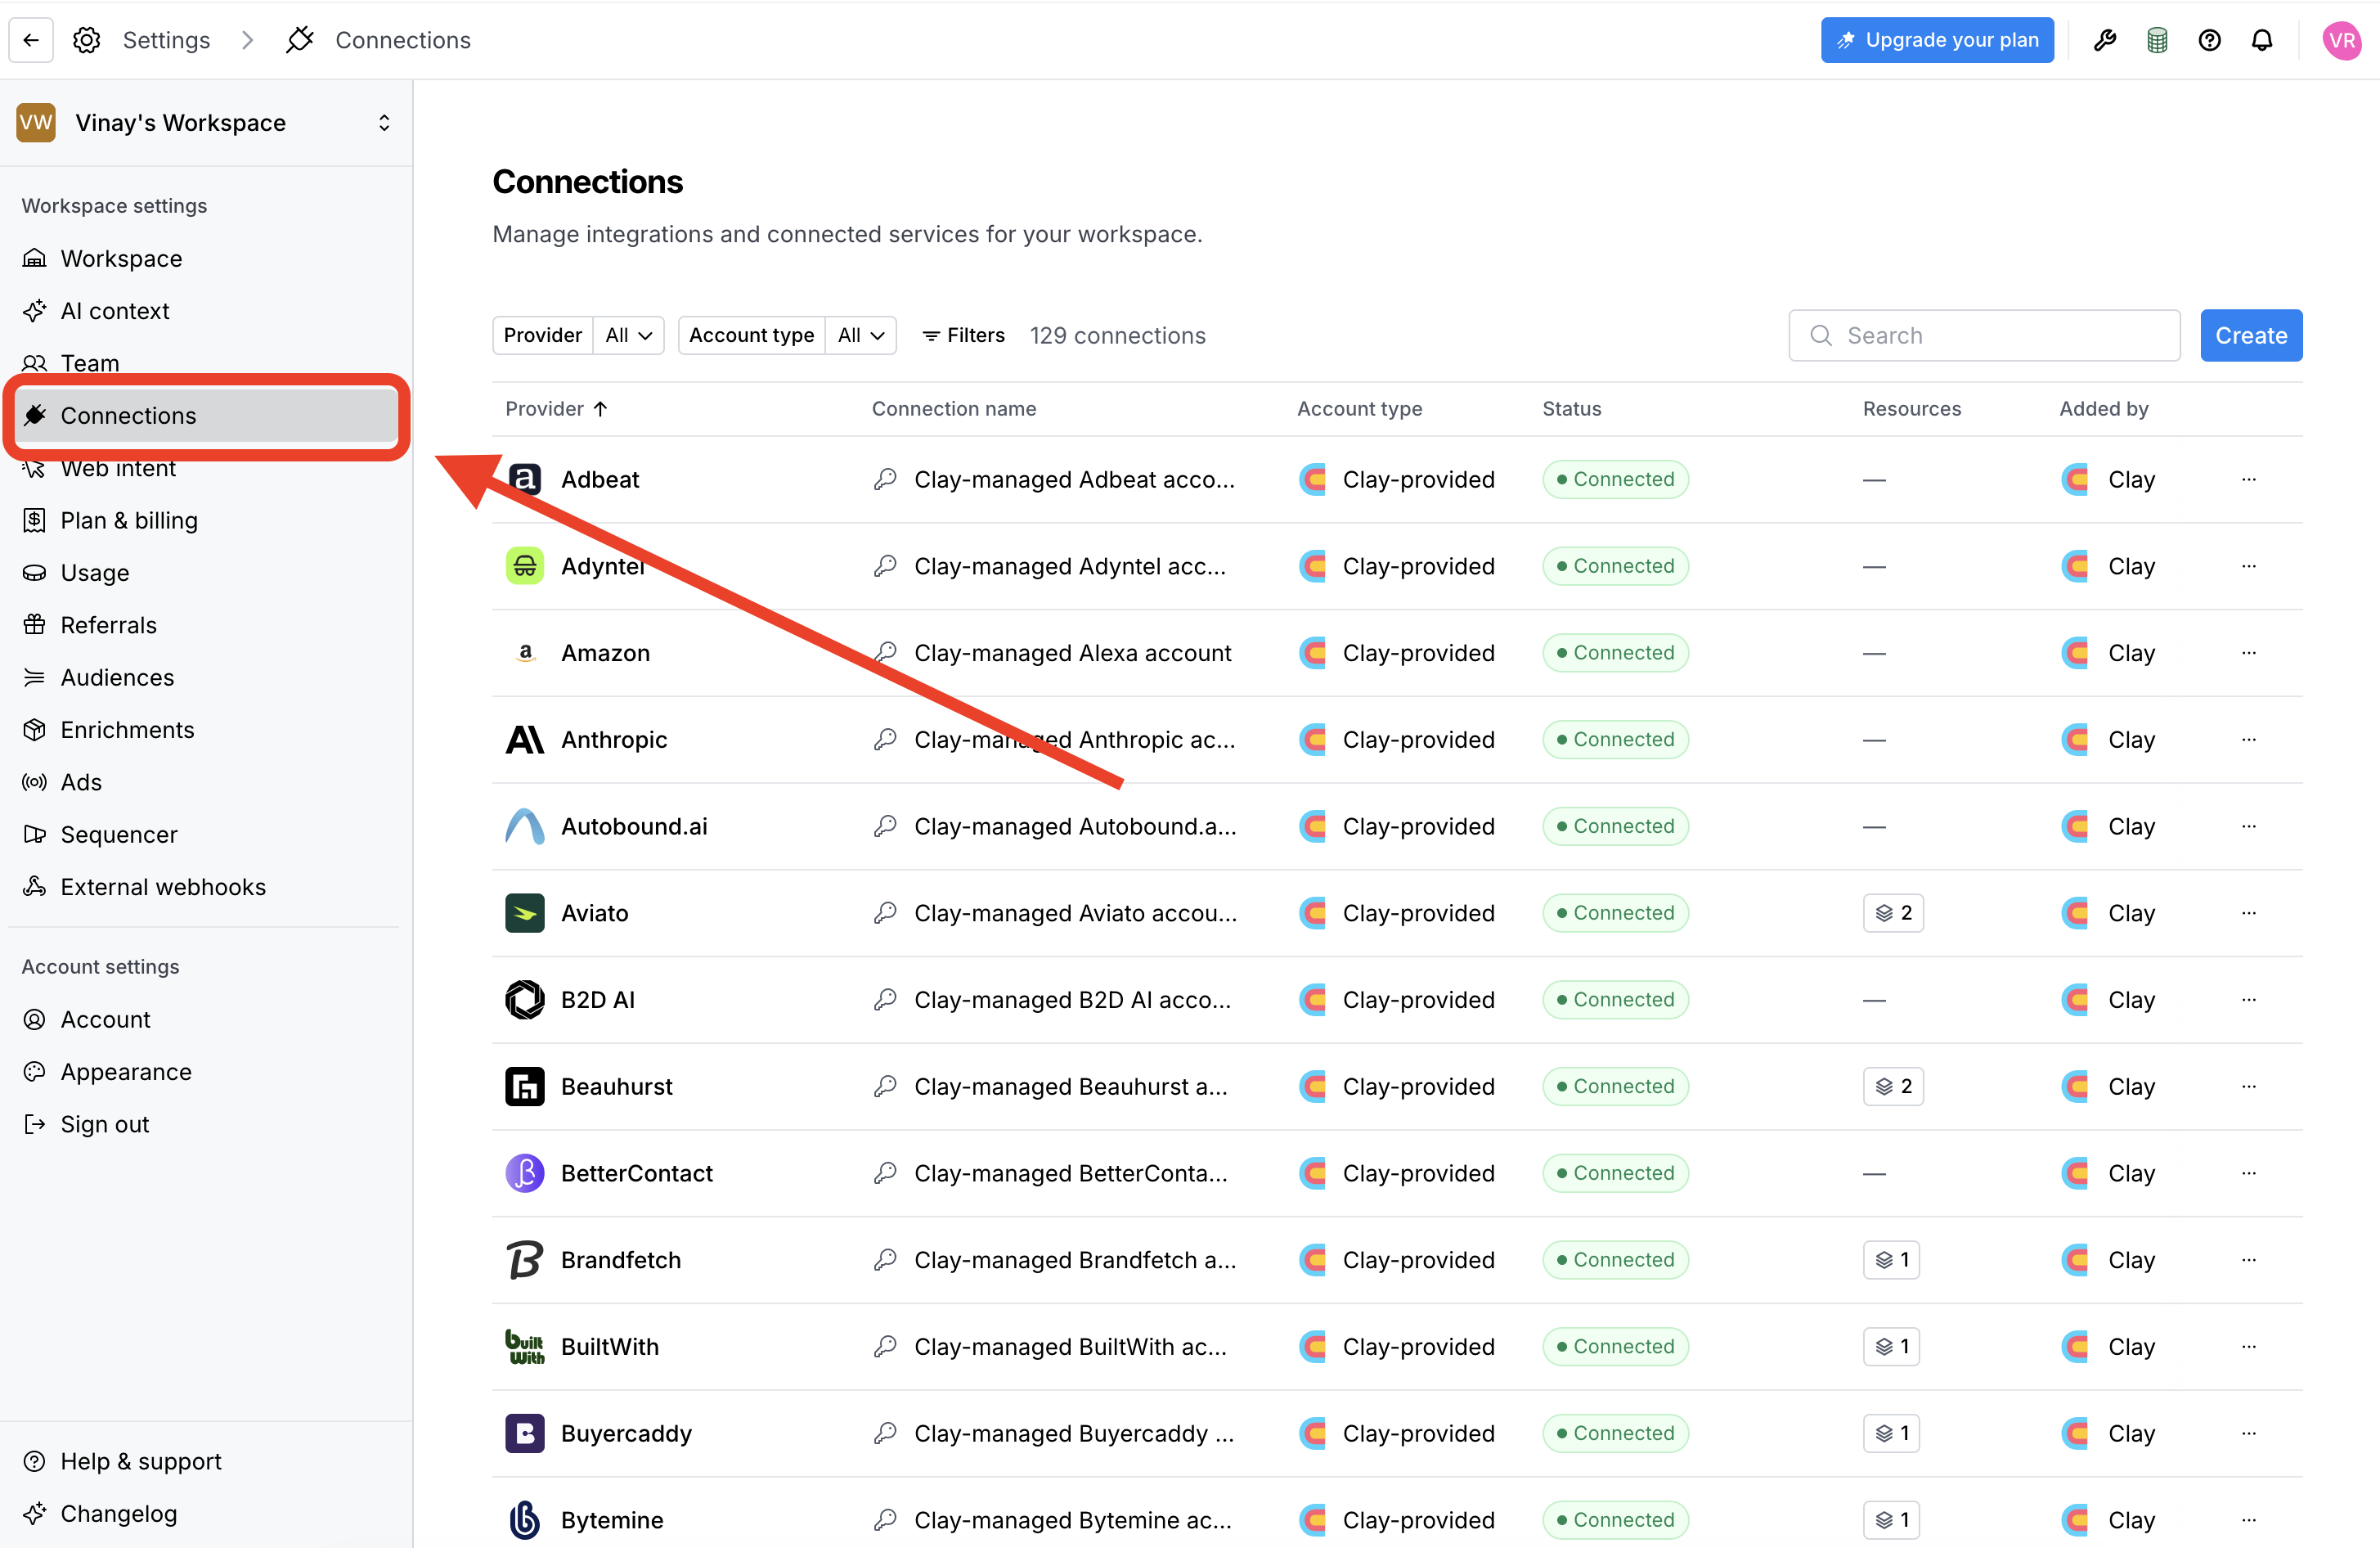Open more options for the Beauhurst row

coord(2249,1087)
